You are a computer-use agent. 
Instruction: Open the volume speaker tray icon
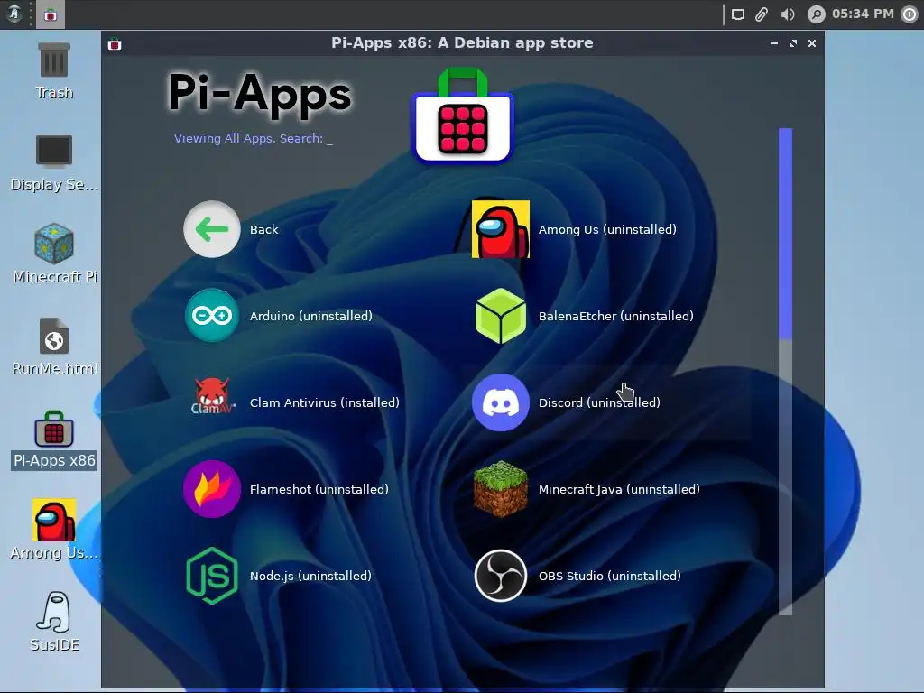click(x=788, y=14)
